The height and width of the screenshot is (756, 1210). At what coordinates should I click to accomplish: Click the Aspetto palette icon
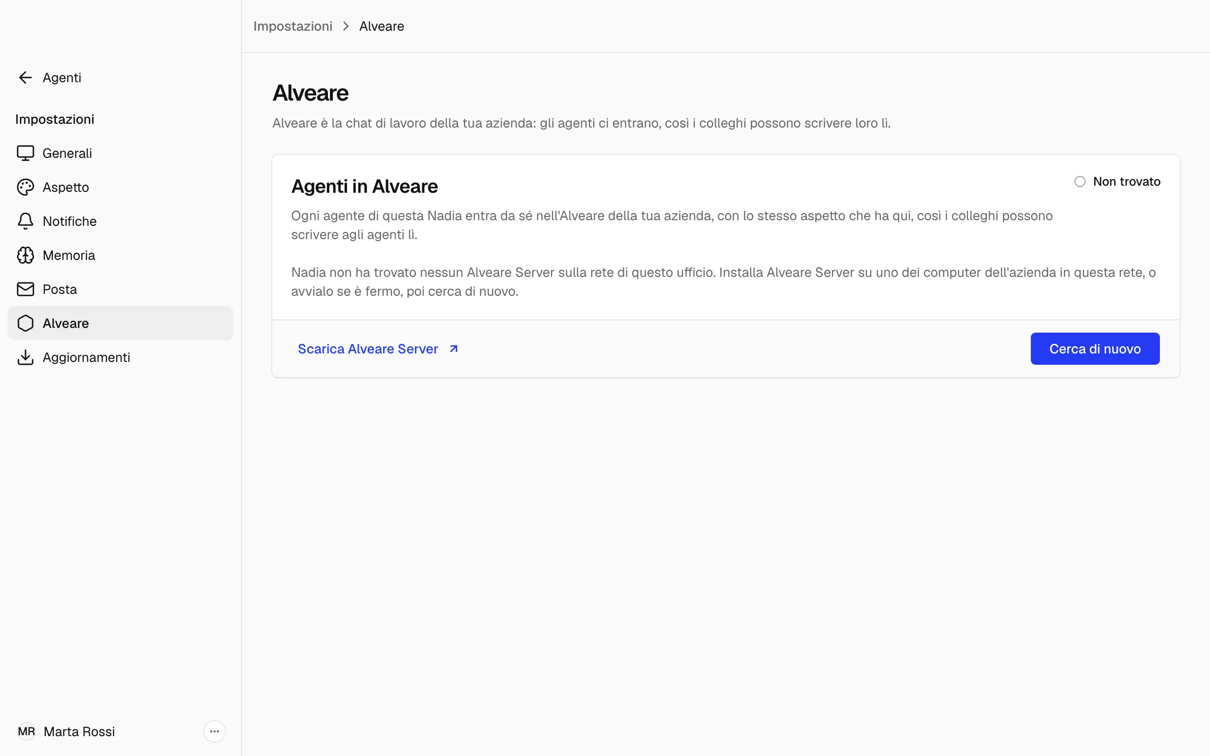[26, 187]
